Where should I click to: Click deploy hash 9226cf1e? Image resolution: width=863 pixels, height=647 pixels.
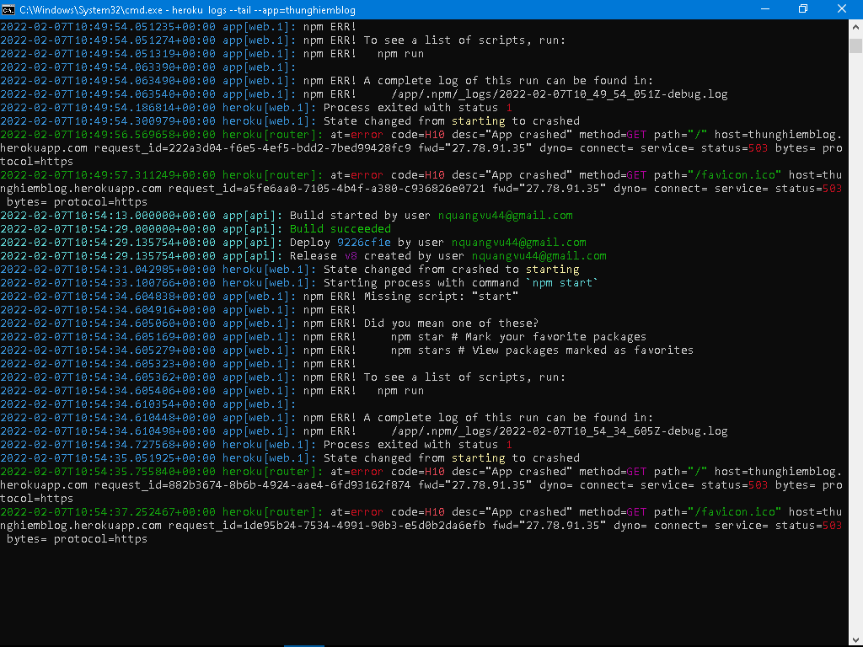tap(364, 242)
